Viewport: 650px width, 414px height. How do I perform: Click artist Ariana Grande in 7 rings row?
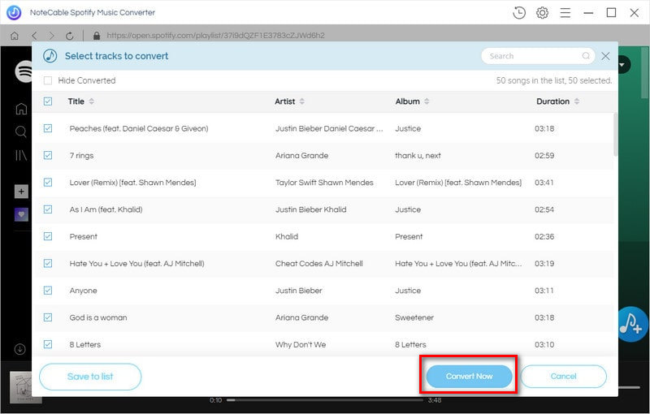(301, 155)
